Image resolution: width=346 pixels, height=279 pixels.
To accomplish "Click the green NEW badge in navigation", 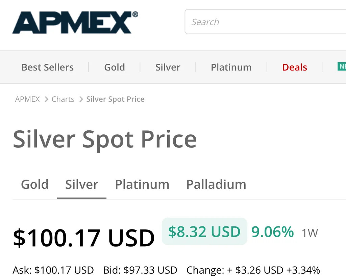I will pos(342,67).
